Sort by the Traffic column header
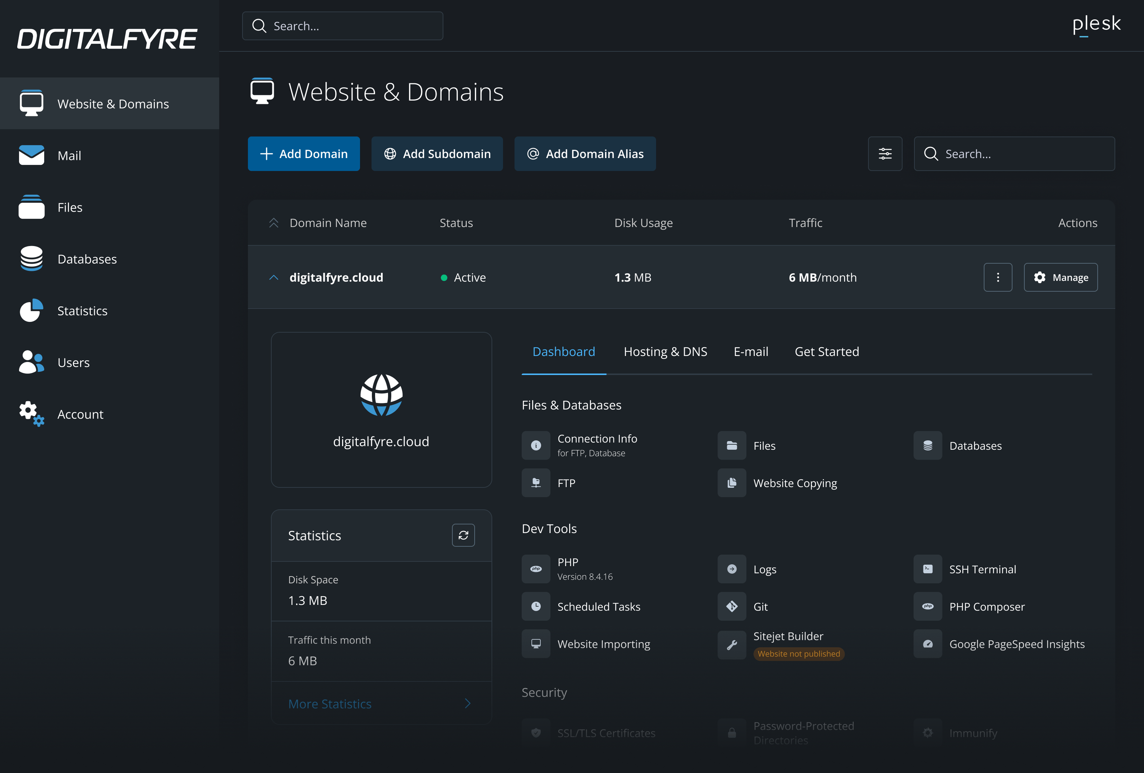This screenshot has width=1144, height=773. (805, 223)
